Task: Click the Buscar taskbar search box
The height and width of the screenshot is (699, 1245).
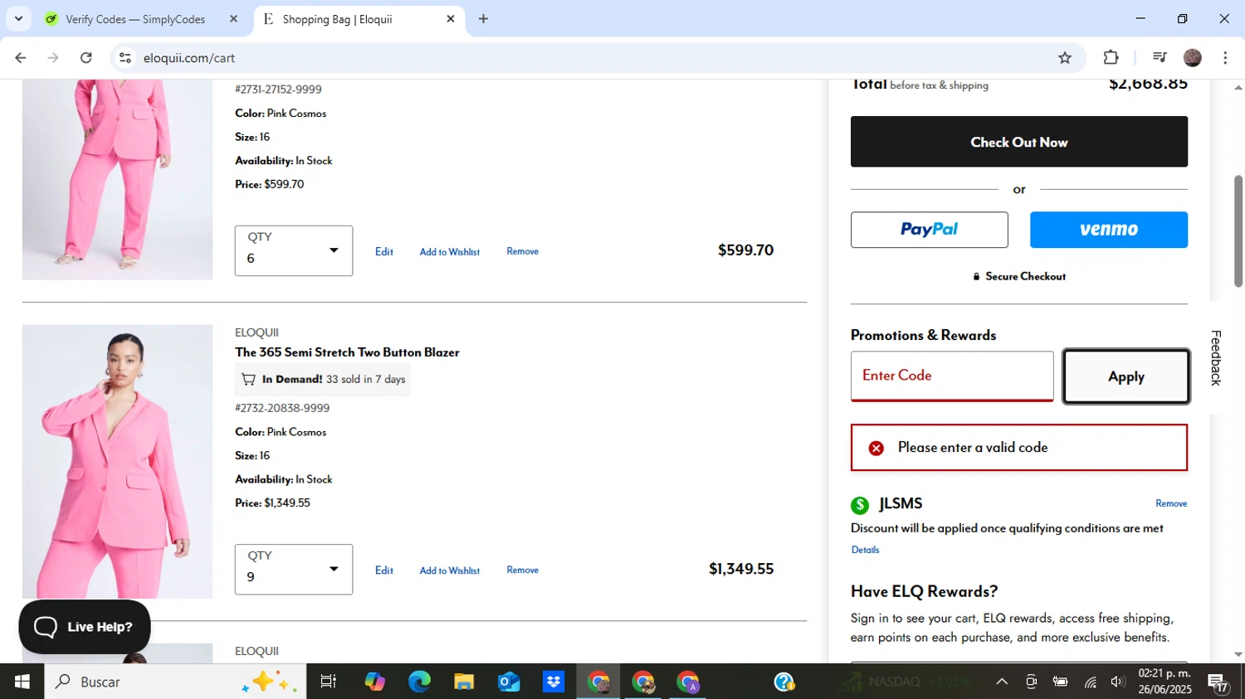Action: click(x=175, y=682)
